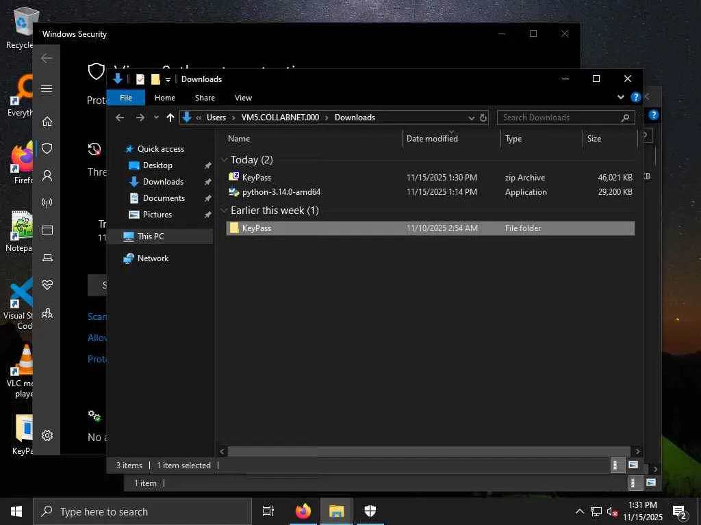Open Task View on the taskbar

coord(268,511)
